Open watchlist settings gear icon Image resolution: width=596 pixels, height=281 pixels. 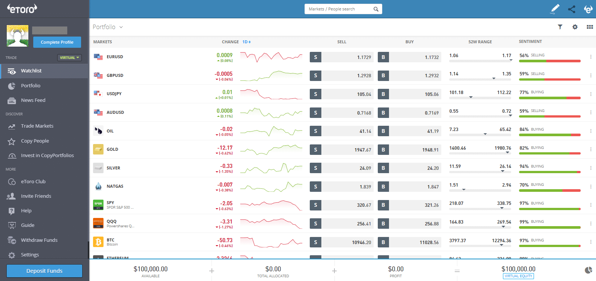point(575,27)
